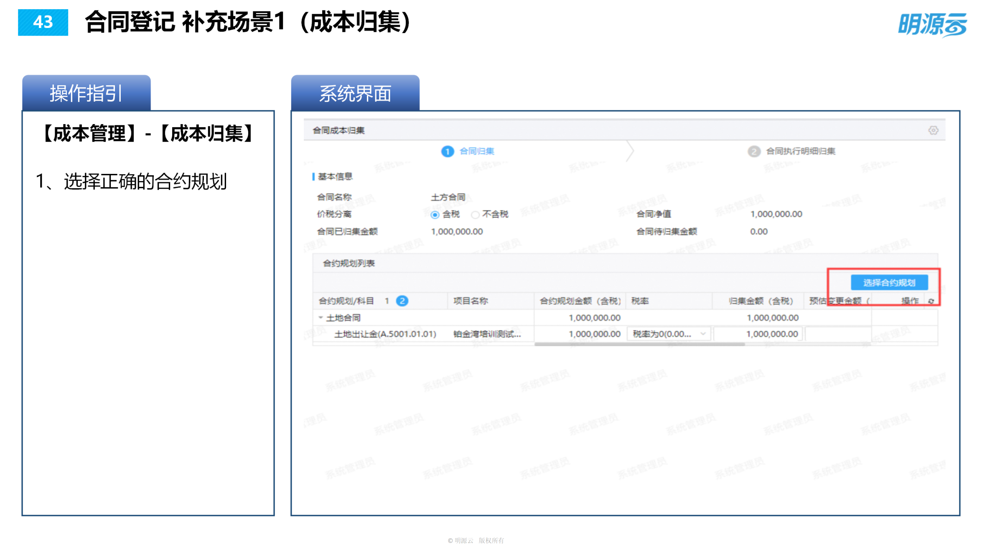Collapse the 土地合同 tree row

click(321, 317)
